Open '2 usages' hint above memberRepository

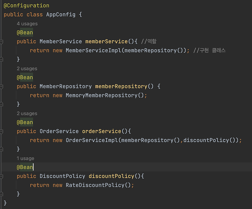27,69
